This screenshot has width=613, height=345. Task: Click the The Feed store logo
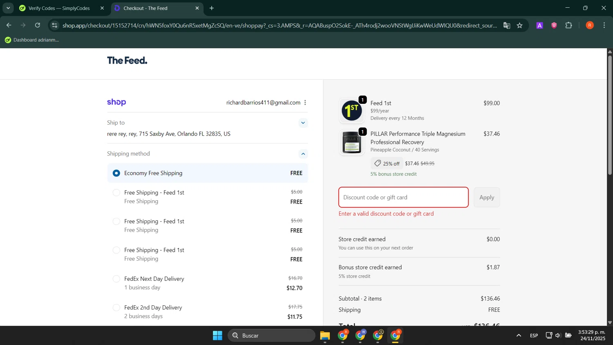coord(127,60)
